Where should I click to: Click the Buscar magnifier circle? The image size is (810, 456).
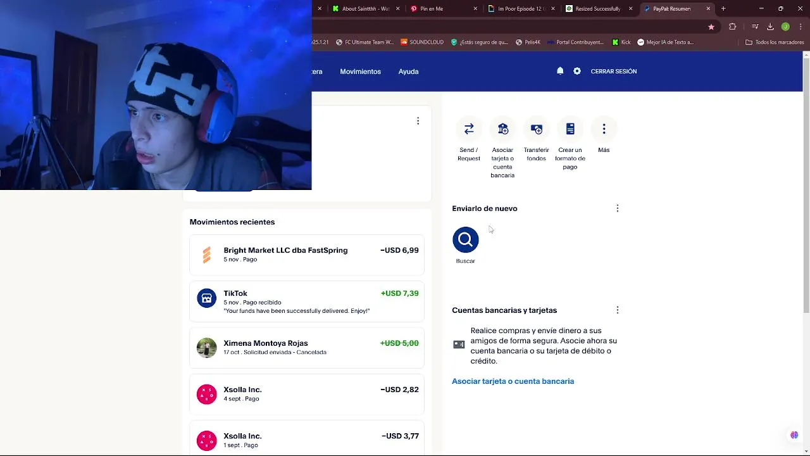click(x=465, y=239)
